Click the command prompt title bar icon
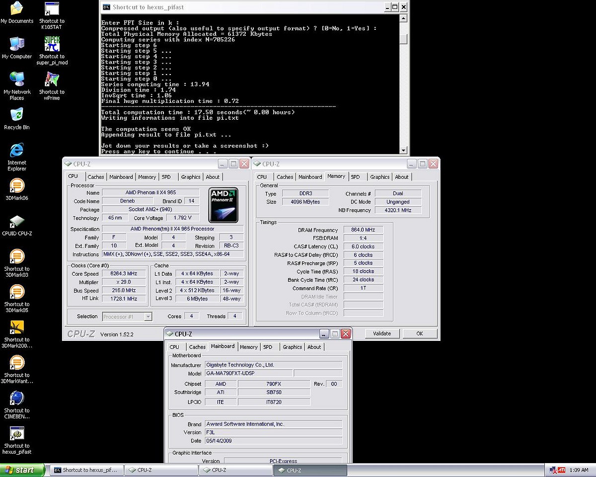The height and width of the screenshot is (477, 596). [x=106, y=7]
